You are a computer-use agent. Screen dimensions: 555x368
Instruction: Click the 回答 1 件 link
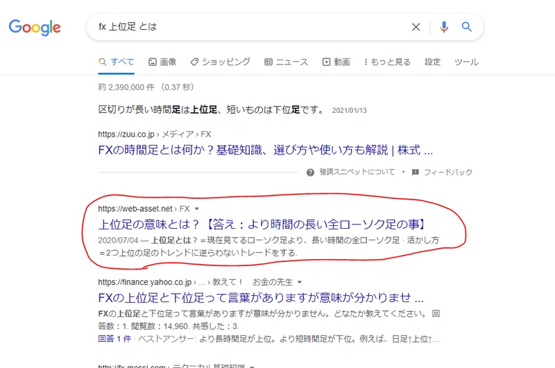(x=114, y=339)
